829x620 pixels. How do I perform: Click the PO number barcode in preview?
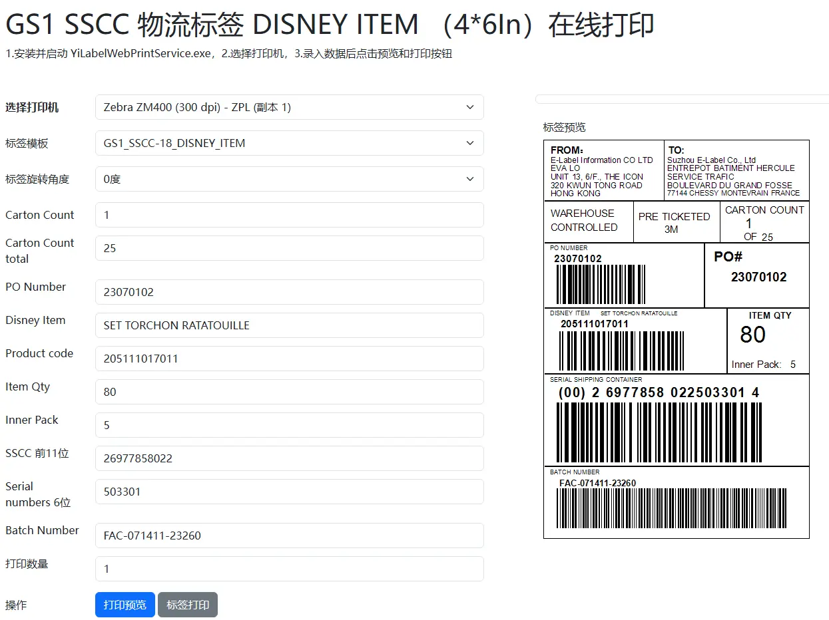[x=600, y=285]
